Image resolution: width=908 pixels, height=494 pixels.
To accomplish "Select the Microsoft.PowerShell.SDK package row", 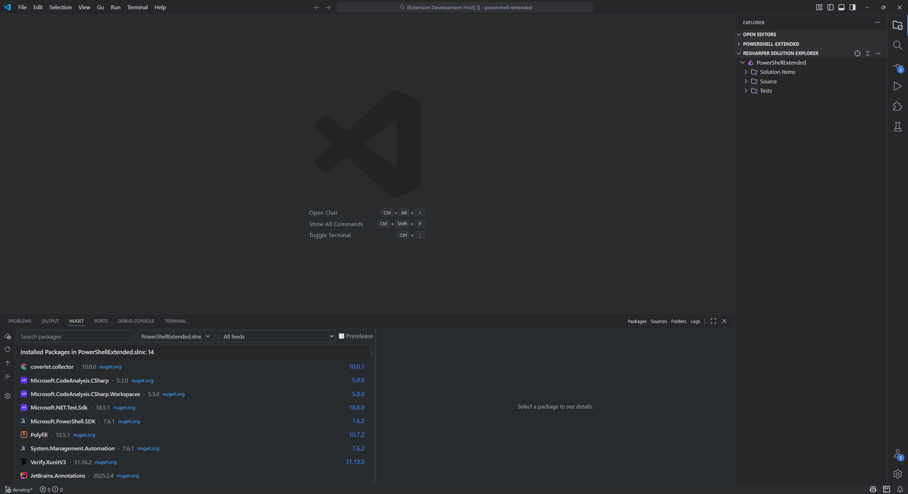I will [193, 421].
